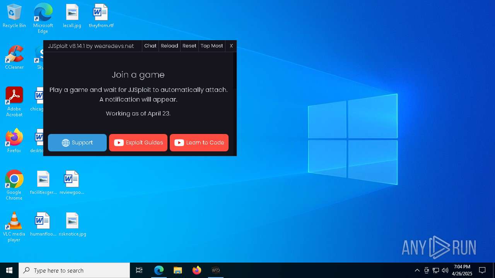Viewport: 495px width, 278px height.
Task: Click the blue Support button
Action: pyautogui.click(x=77, y=142)
